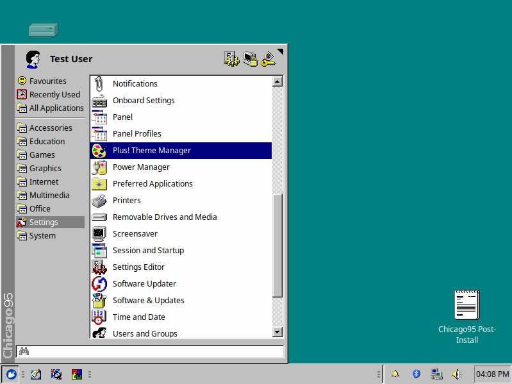Image resolution: width=512 pixels, height=384 pixels.
Task: Open Users and Groups icon
Action: (x=99, y=333)
